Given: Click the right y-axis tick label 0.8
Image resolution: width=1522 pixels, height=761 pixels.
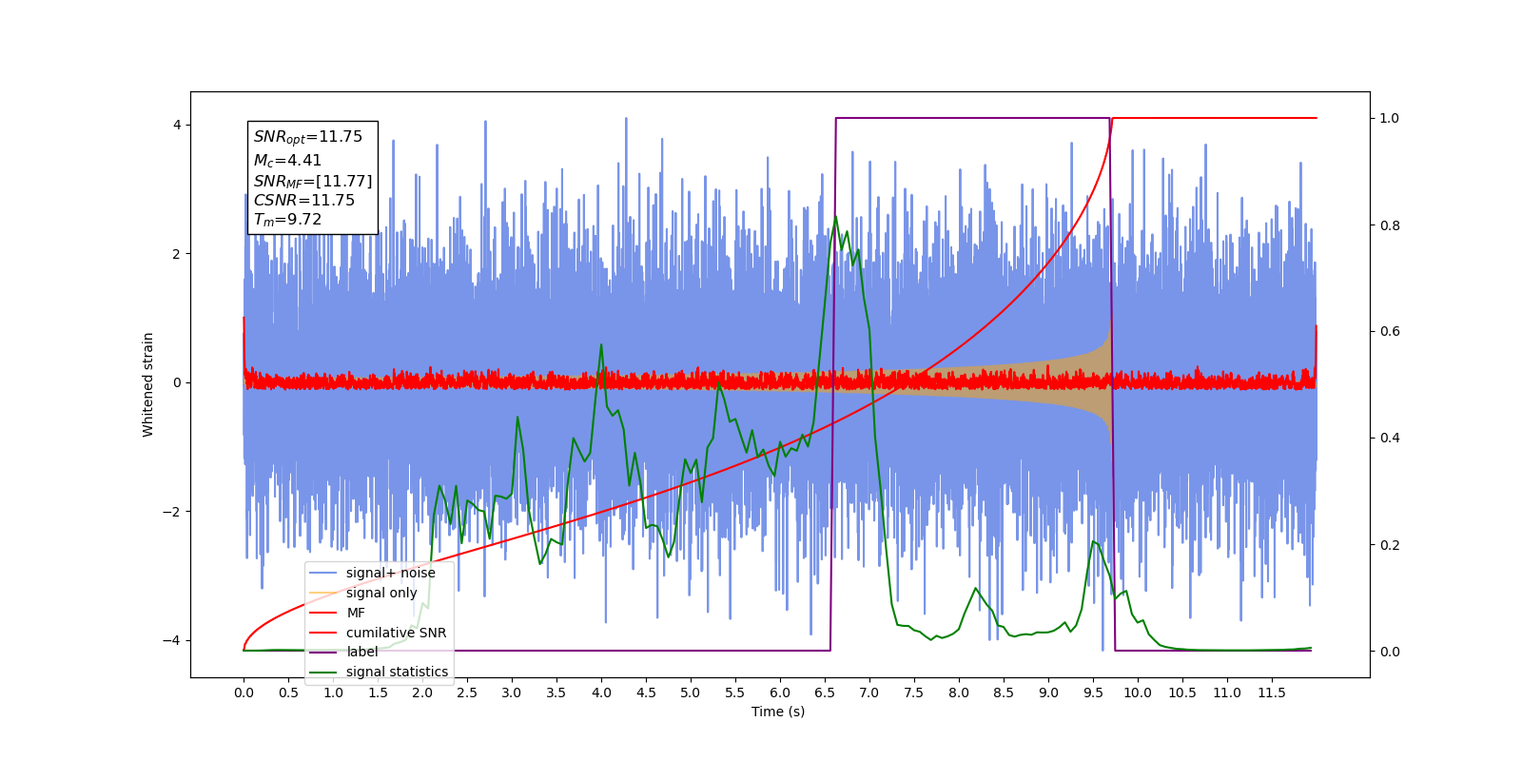Looking at the screenshot, I should point(1390,225).
